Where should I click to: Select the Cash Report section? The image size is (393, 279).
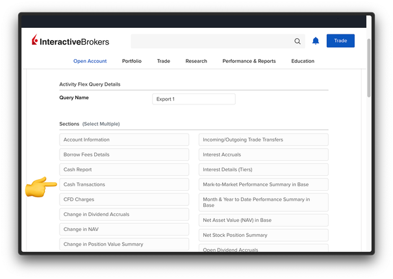[x=124, y=169]
